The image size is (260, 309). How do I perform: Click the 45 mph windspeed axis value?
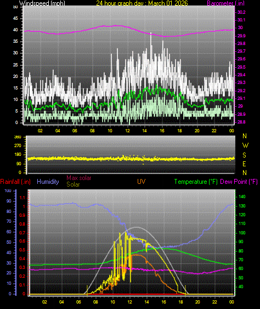coord(15,18)
